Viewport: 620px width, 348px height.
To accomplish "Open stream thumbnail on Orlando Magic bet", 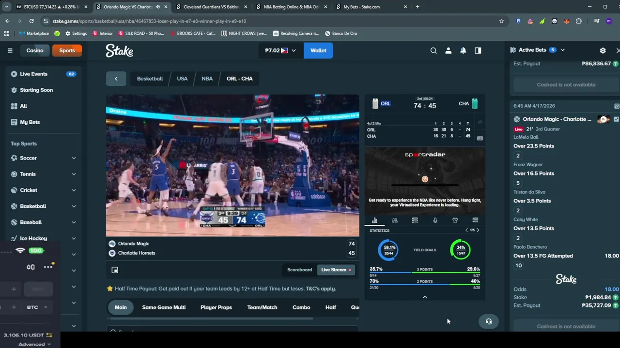I will pos(604,119).
